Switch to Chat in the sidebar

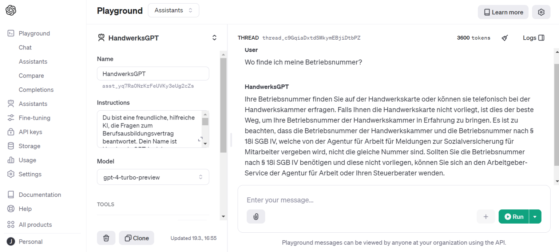pos(25,47)
